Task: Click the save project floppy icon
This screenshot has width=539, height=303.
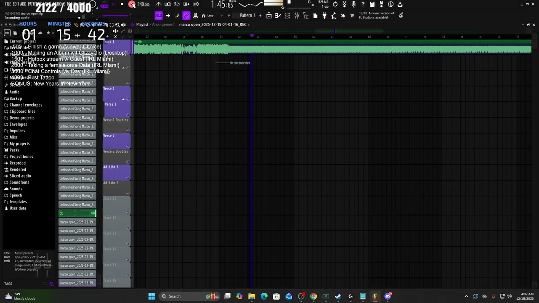Action: 372,4
